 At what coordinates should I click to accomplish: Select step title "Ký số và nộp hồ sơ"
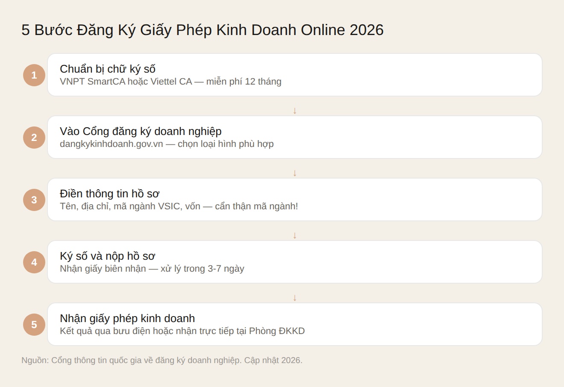107,256
